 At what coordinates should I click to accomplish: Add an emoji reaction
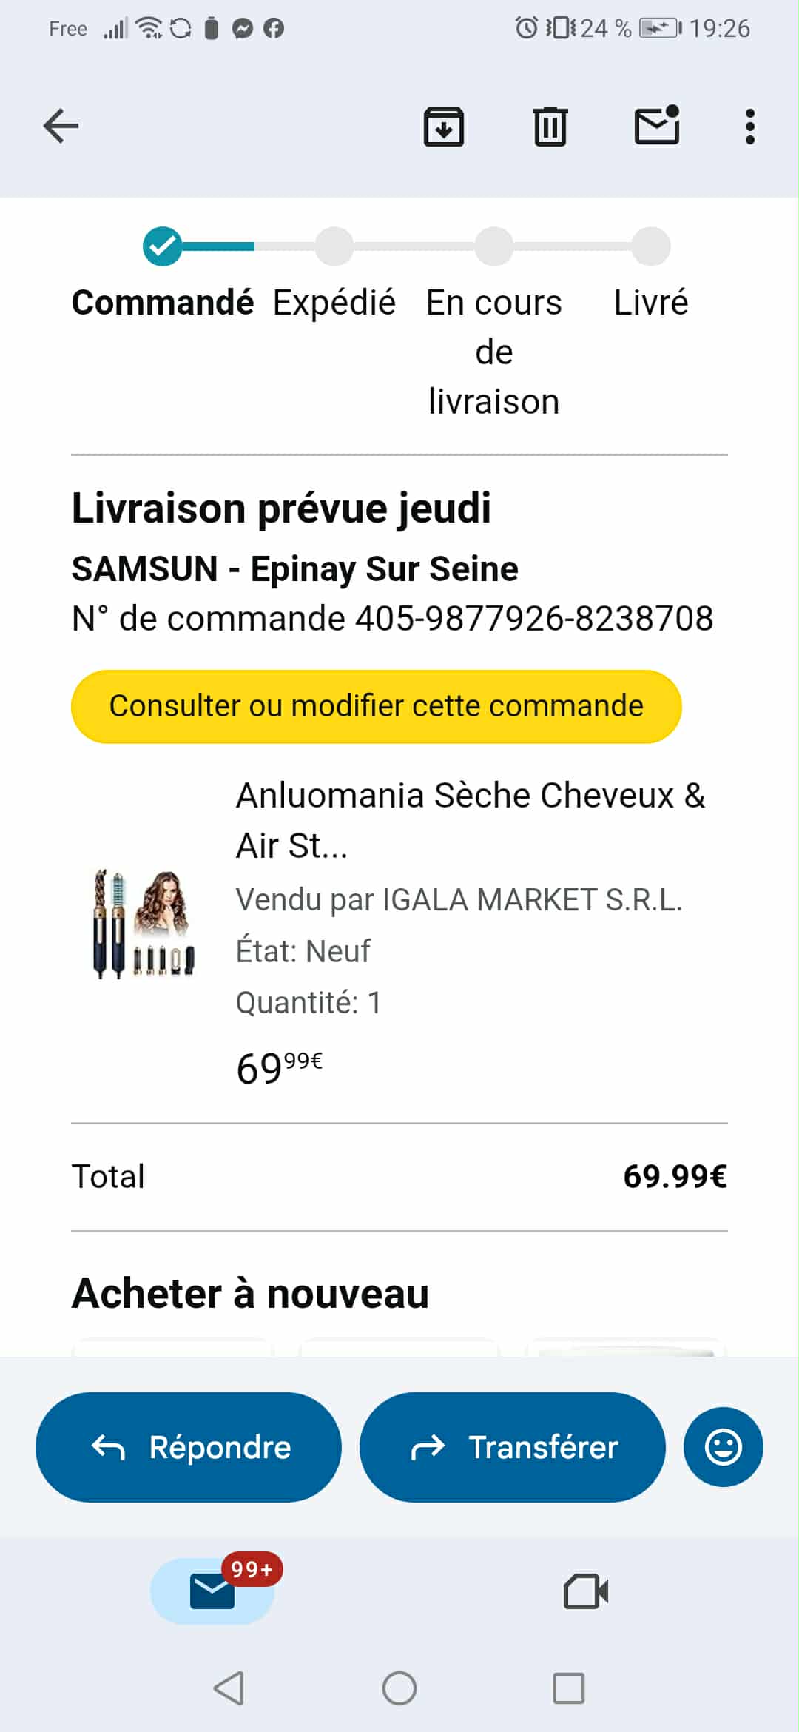tap(723, 1446)
